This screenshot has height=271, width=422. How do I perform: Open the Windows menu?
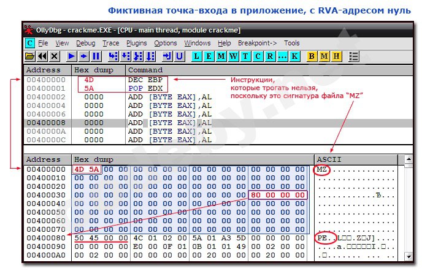[x=198, y=43]
